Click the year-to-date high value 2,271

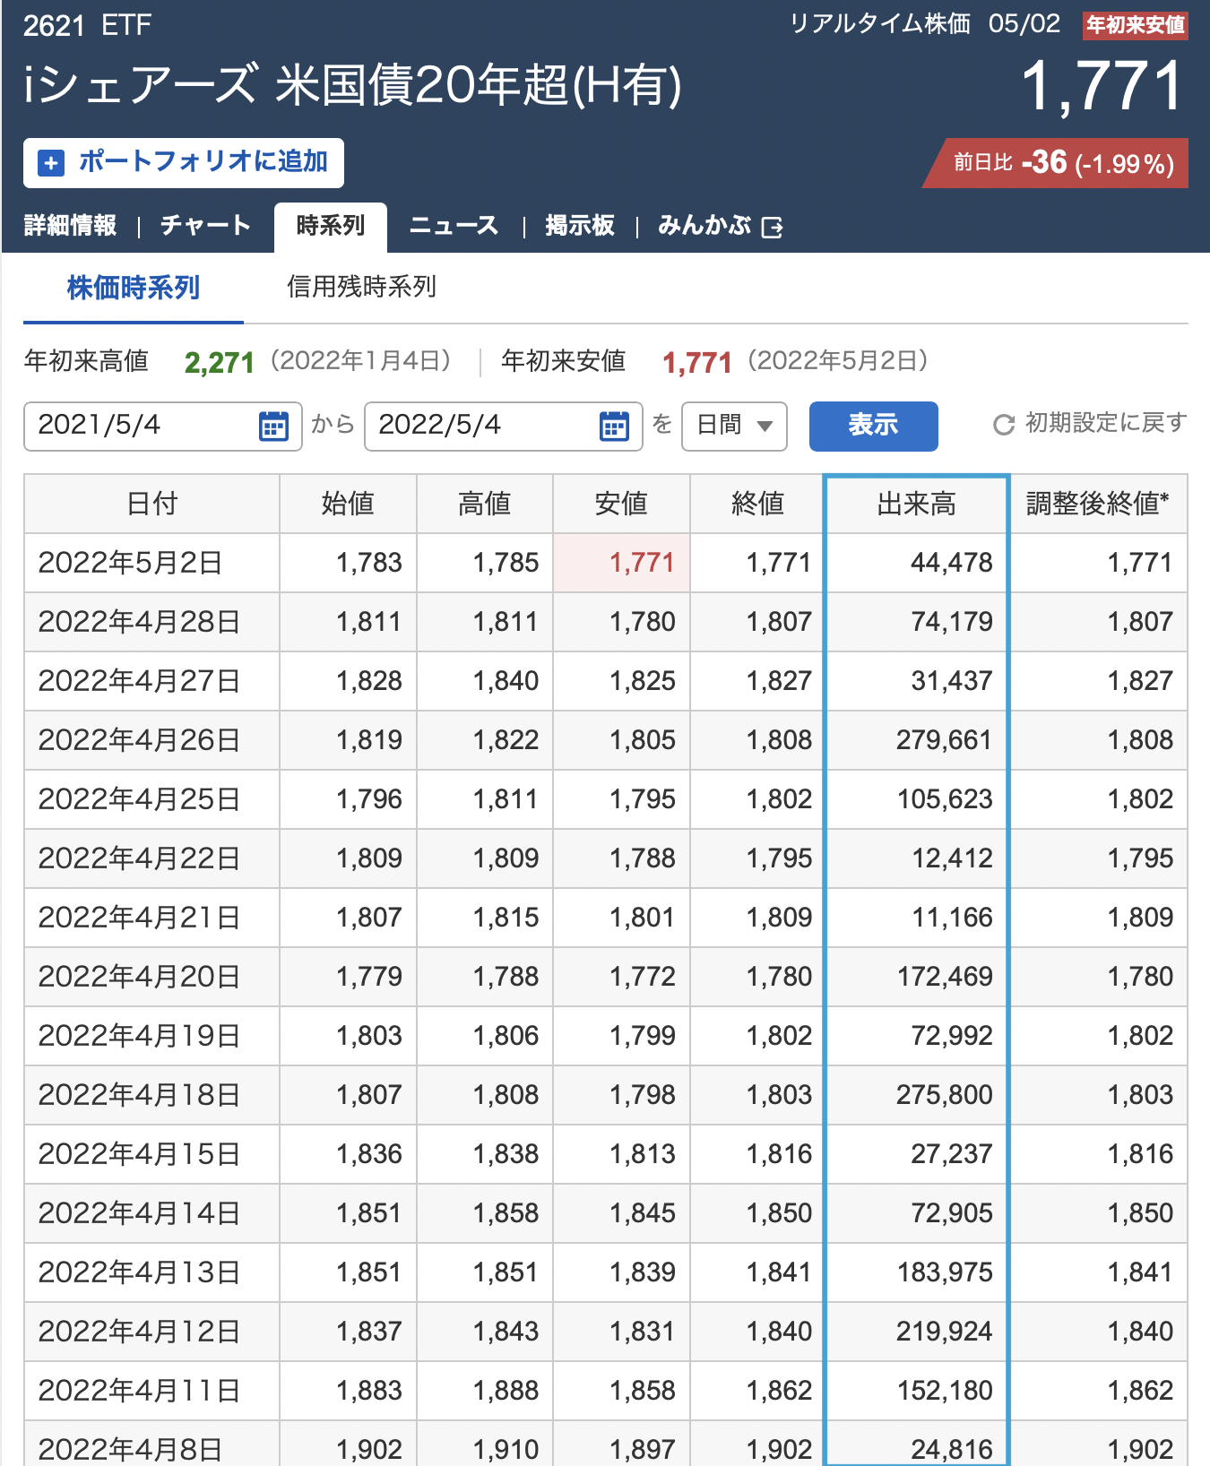pos(220,363)
